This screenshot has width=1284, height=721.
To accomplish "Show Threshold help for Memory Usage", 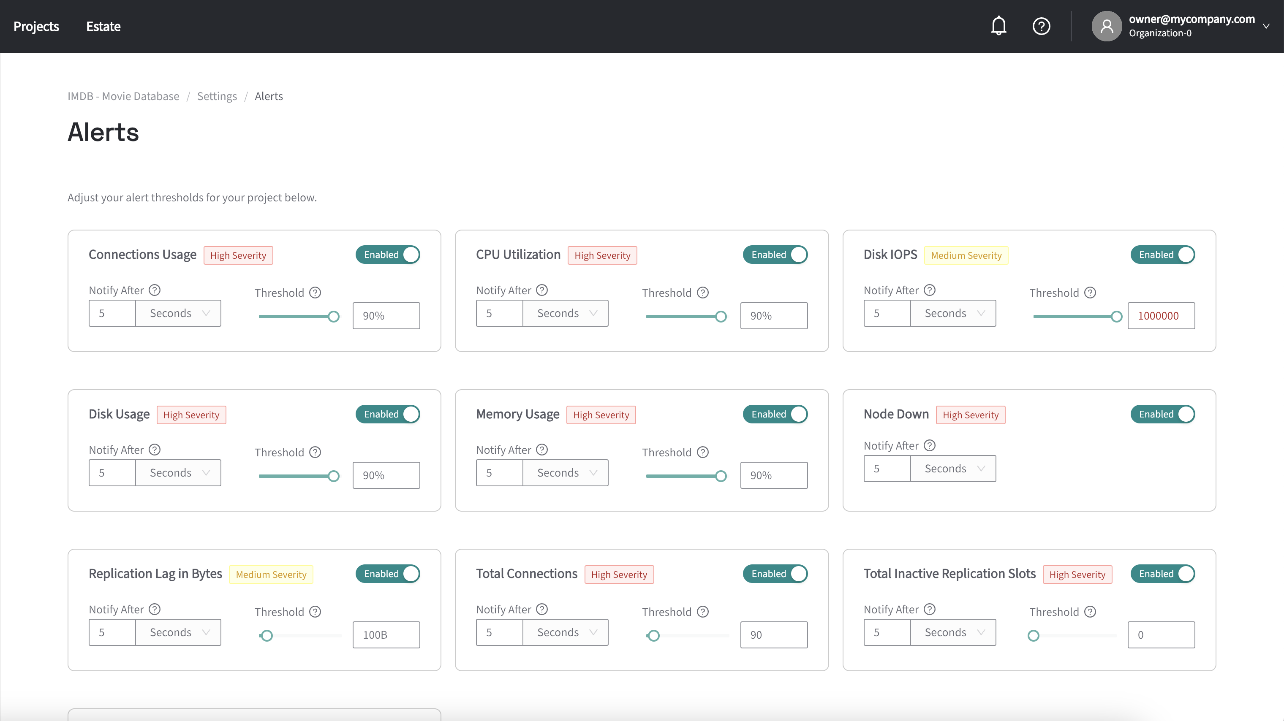I will (703, 452).
